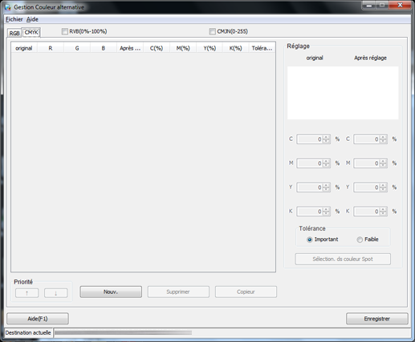
Task: Click the K(%) column header
Action: 236,48
